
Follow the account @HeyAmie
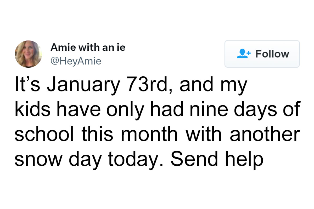pyautogui.click(x=262, y=54)
